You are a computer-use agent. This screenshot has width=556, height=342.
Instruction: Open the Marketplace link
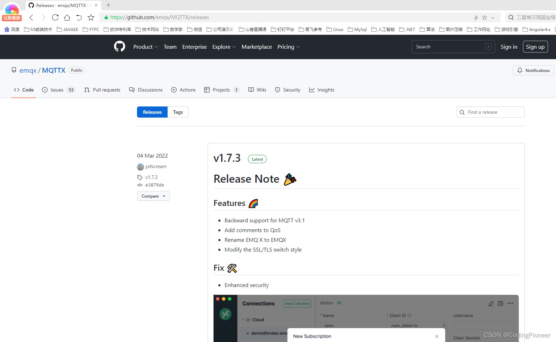point(257,47)
